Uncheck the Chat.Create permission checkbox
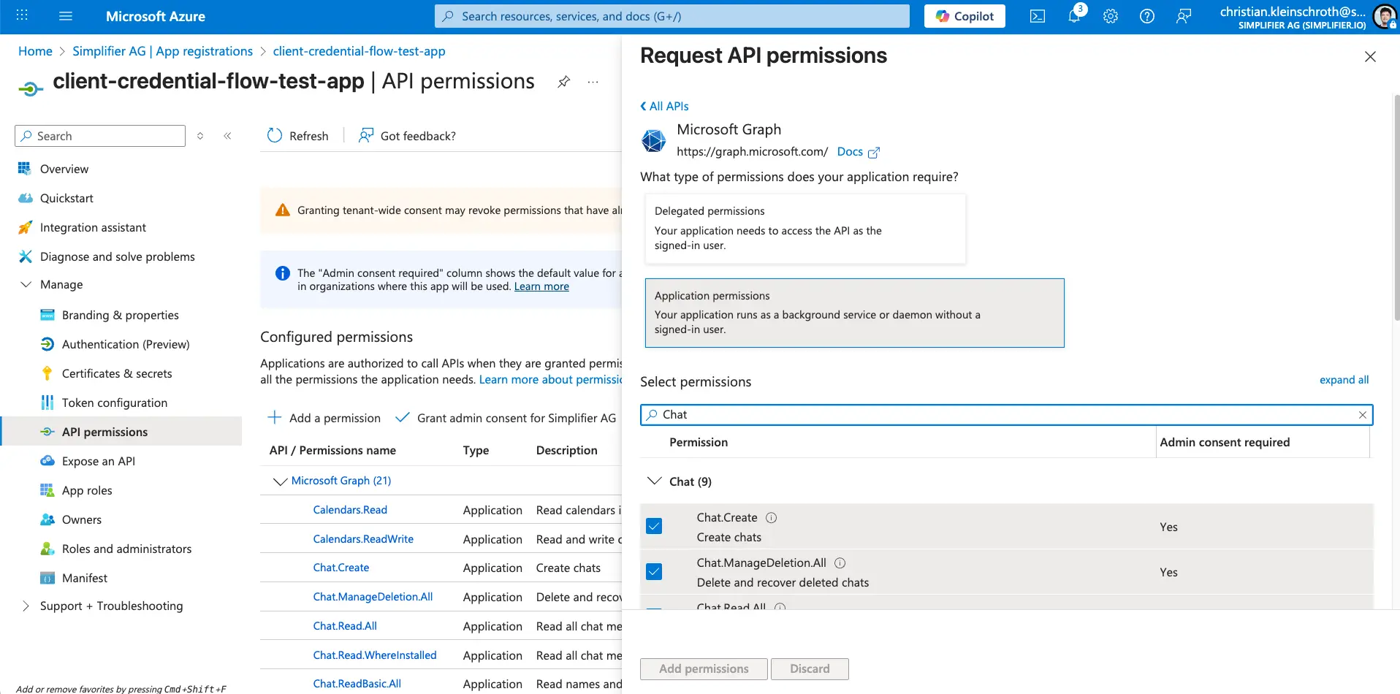 tap(654, 527)
